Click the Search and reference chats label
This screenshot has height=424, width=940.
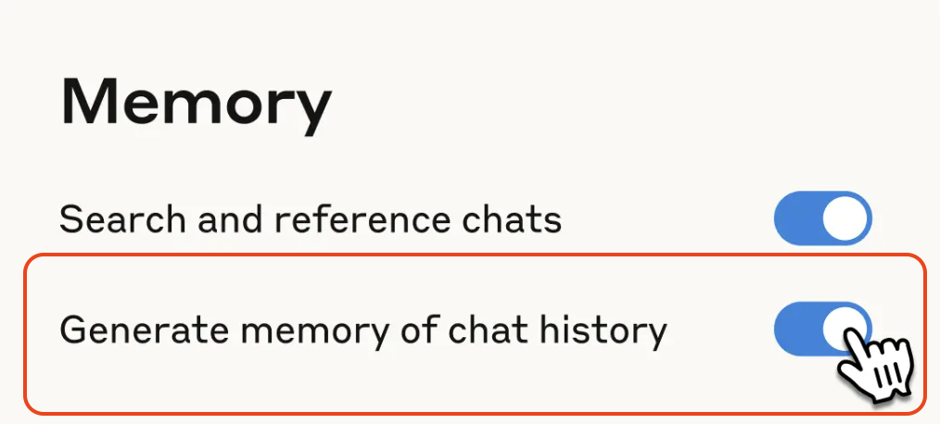click(311, 219)
